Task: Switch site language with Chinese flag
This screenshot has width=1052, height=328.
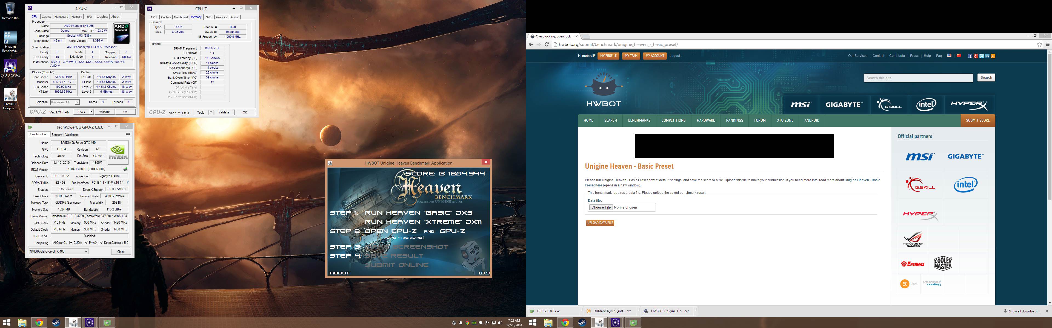Action: [x=959, y=55]
